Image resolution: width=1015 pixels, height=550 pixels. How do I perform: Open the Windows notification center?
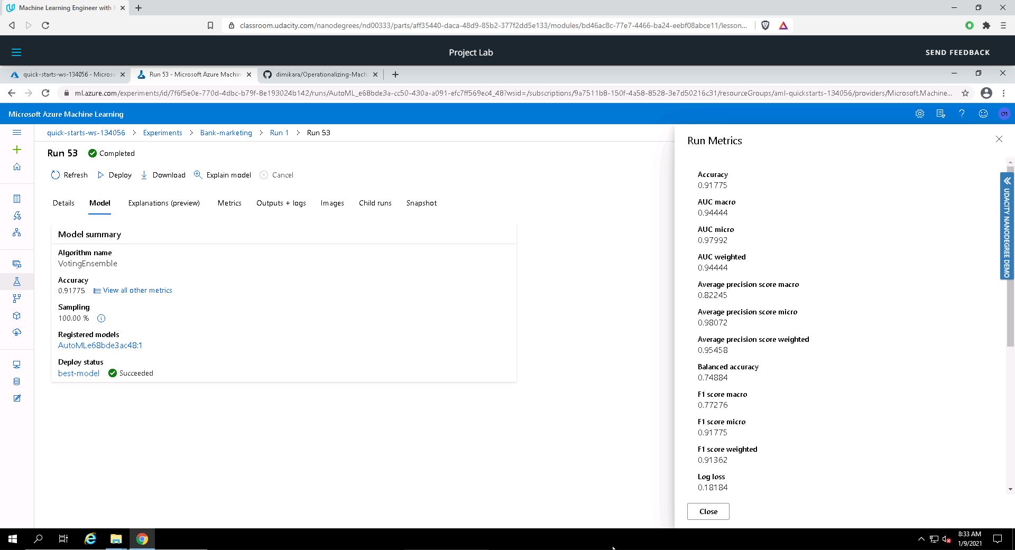998,539
